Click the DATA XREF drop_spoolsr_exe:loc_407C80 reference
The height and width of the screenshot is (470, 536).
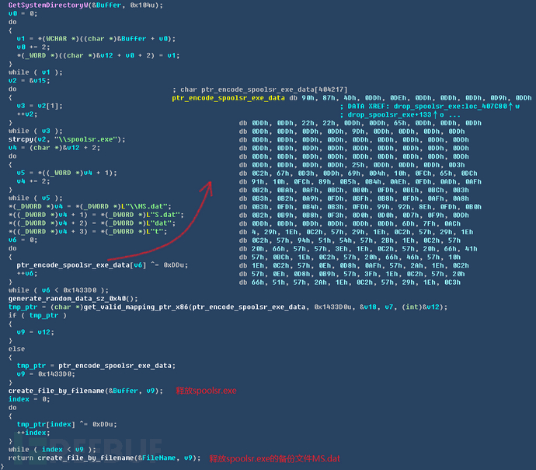[430, 107]
